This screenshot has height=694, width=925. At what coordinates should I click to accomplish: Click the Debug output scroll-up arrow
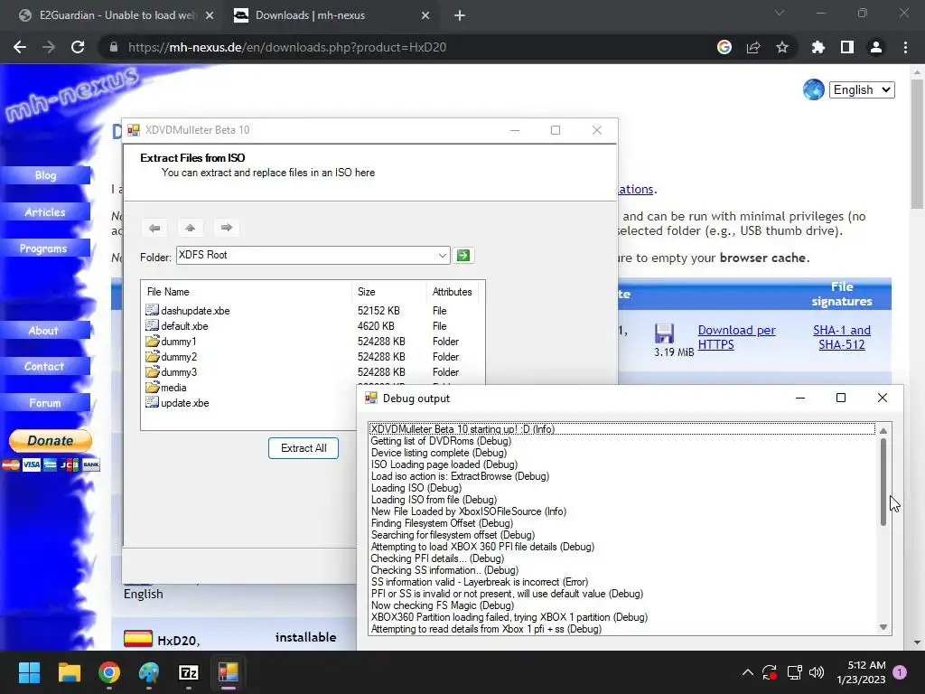tap(883, 431)
